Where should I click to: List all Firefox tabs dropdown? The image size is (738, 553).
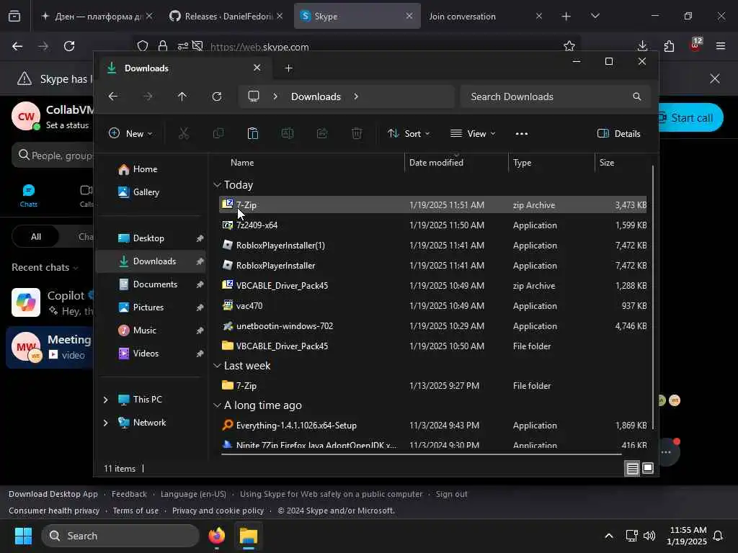[x=595, y=16]
